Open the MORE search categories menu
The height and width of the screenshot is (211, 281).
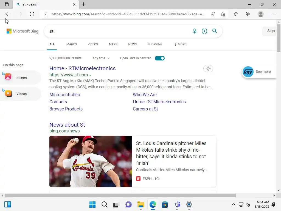pos(180,44)
